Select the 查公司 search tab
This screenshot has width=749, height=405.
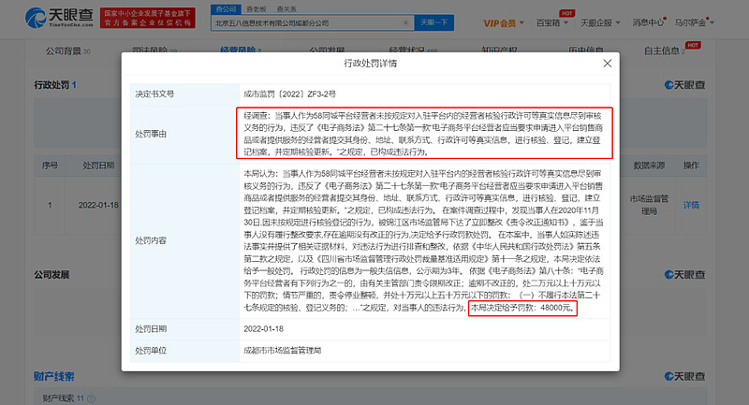coord(226,9)
